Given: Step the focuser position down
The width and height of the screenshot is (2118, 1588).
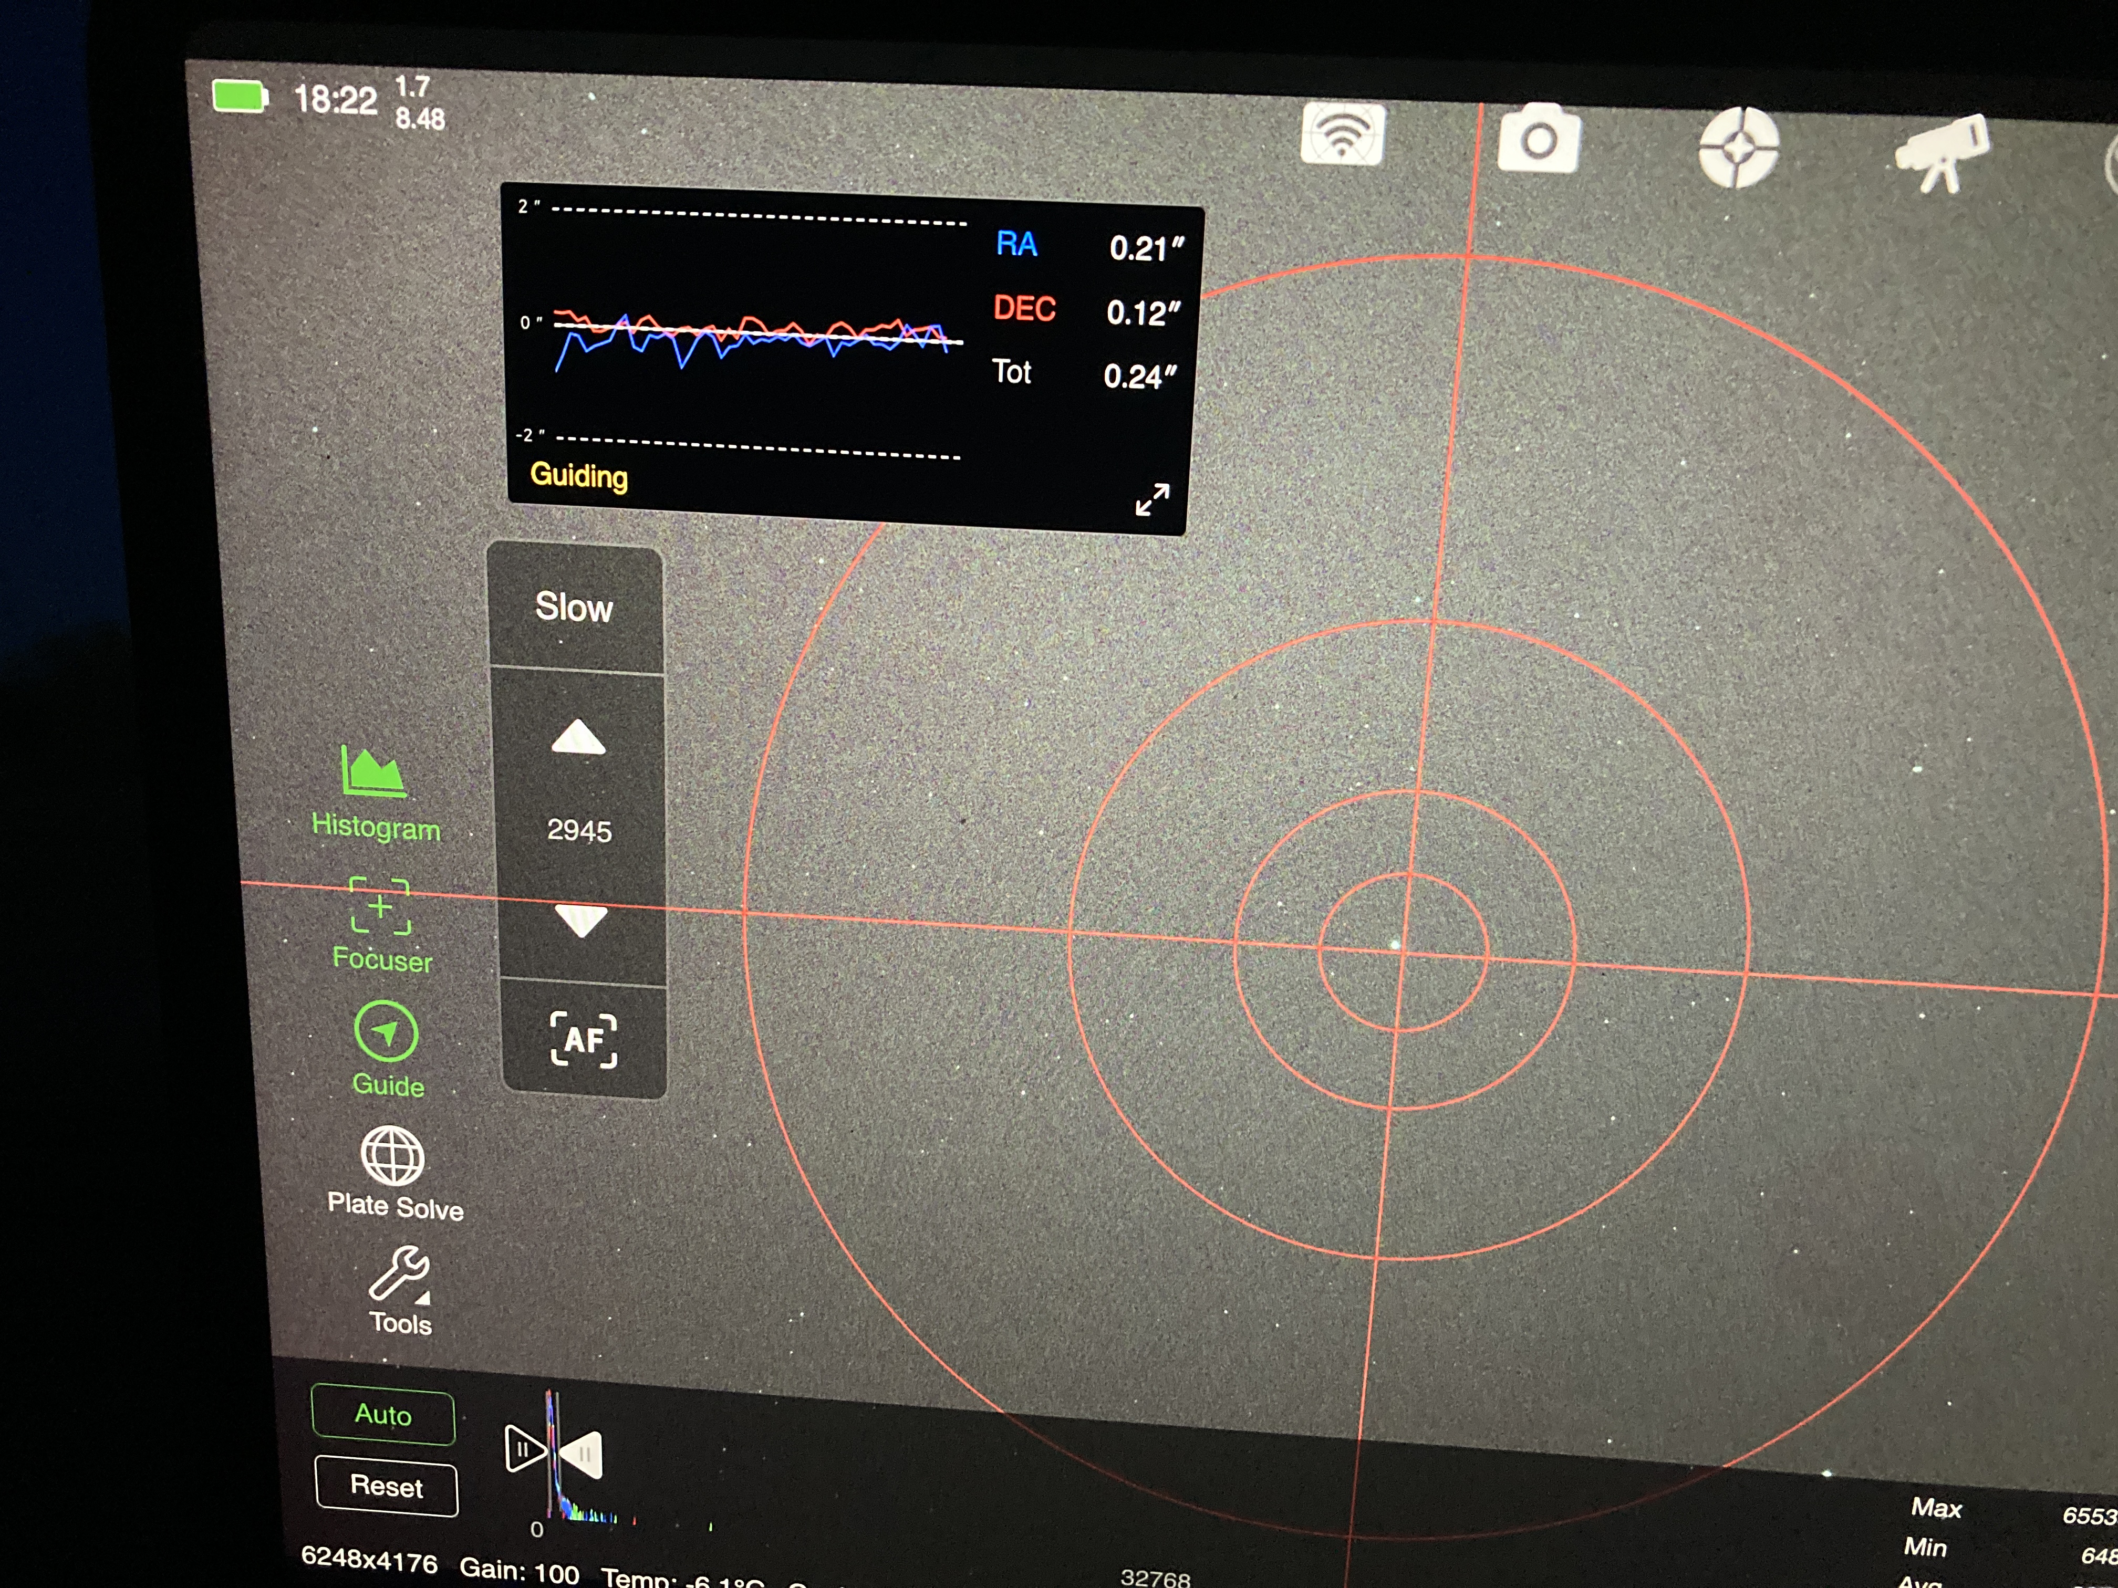Looking at the screenshot, I should pyautogui.click(x=580, y=921).
